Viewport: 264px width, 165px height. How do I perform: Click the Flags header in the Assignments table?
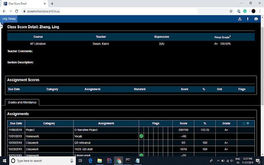tap(156, 123)
